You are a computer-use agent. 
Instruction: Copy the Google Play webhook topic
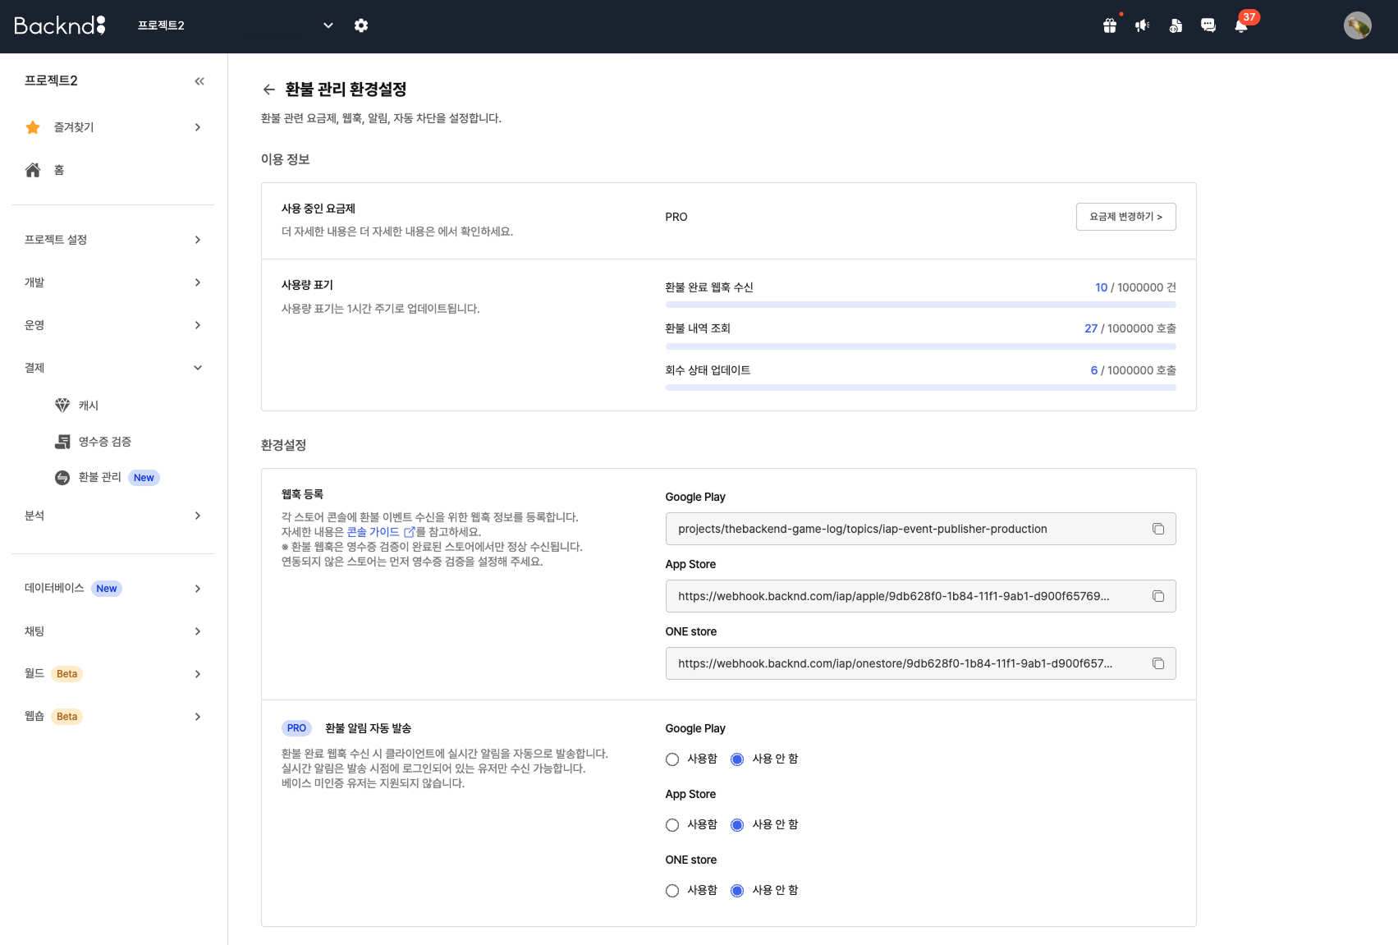tap(1158, 529)
